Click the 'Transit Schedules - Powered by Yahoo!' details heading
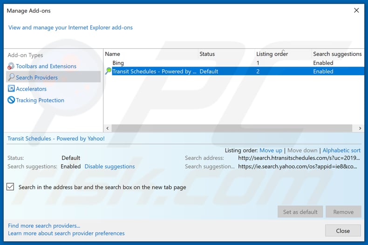368x245 pixels. (x=56, y=139)
